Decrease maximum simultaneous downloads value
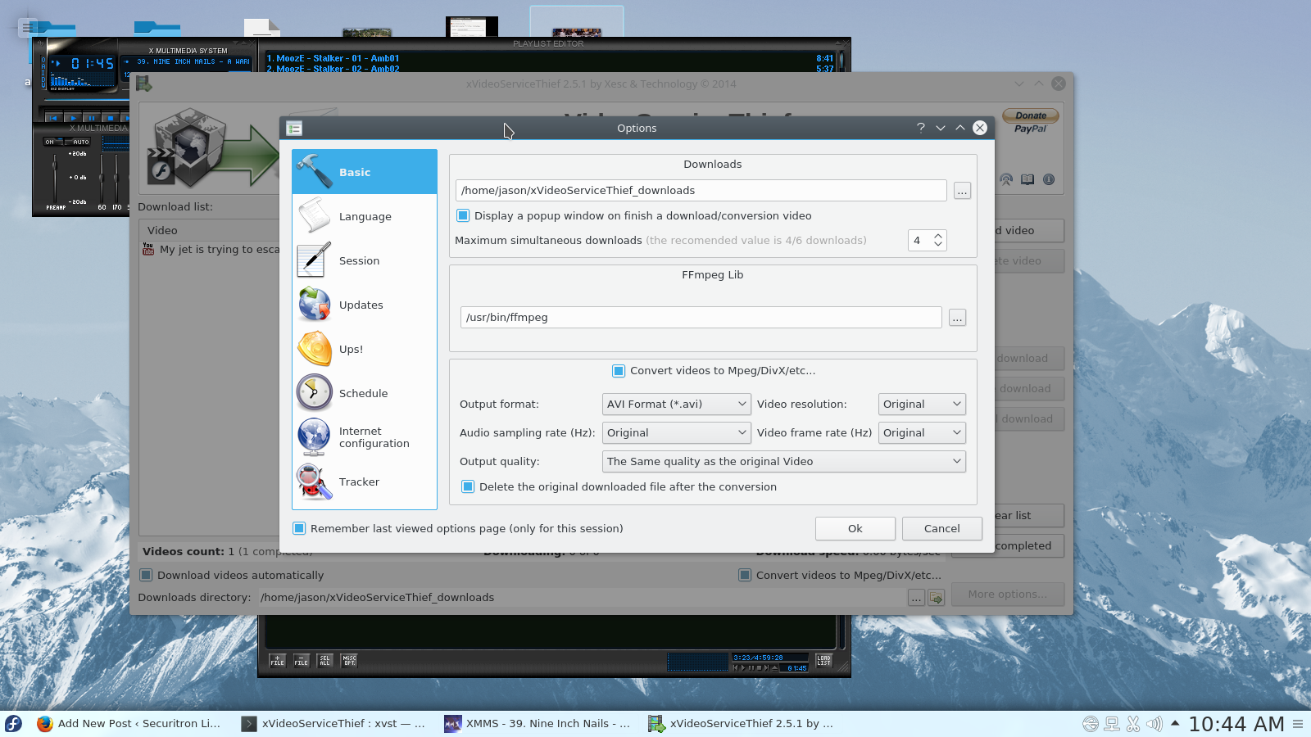1311x737 pixels. pos(938,245)
